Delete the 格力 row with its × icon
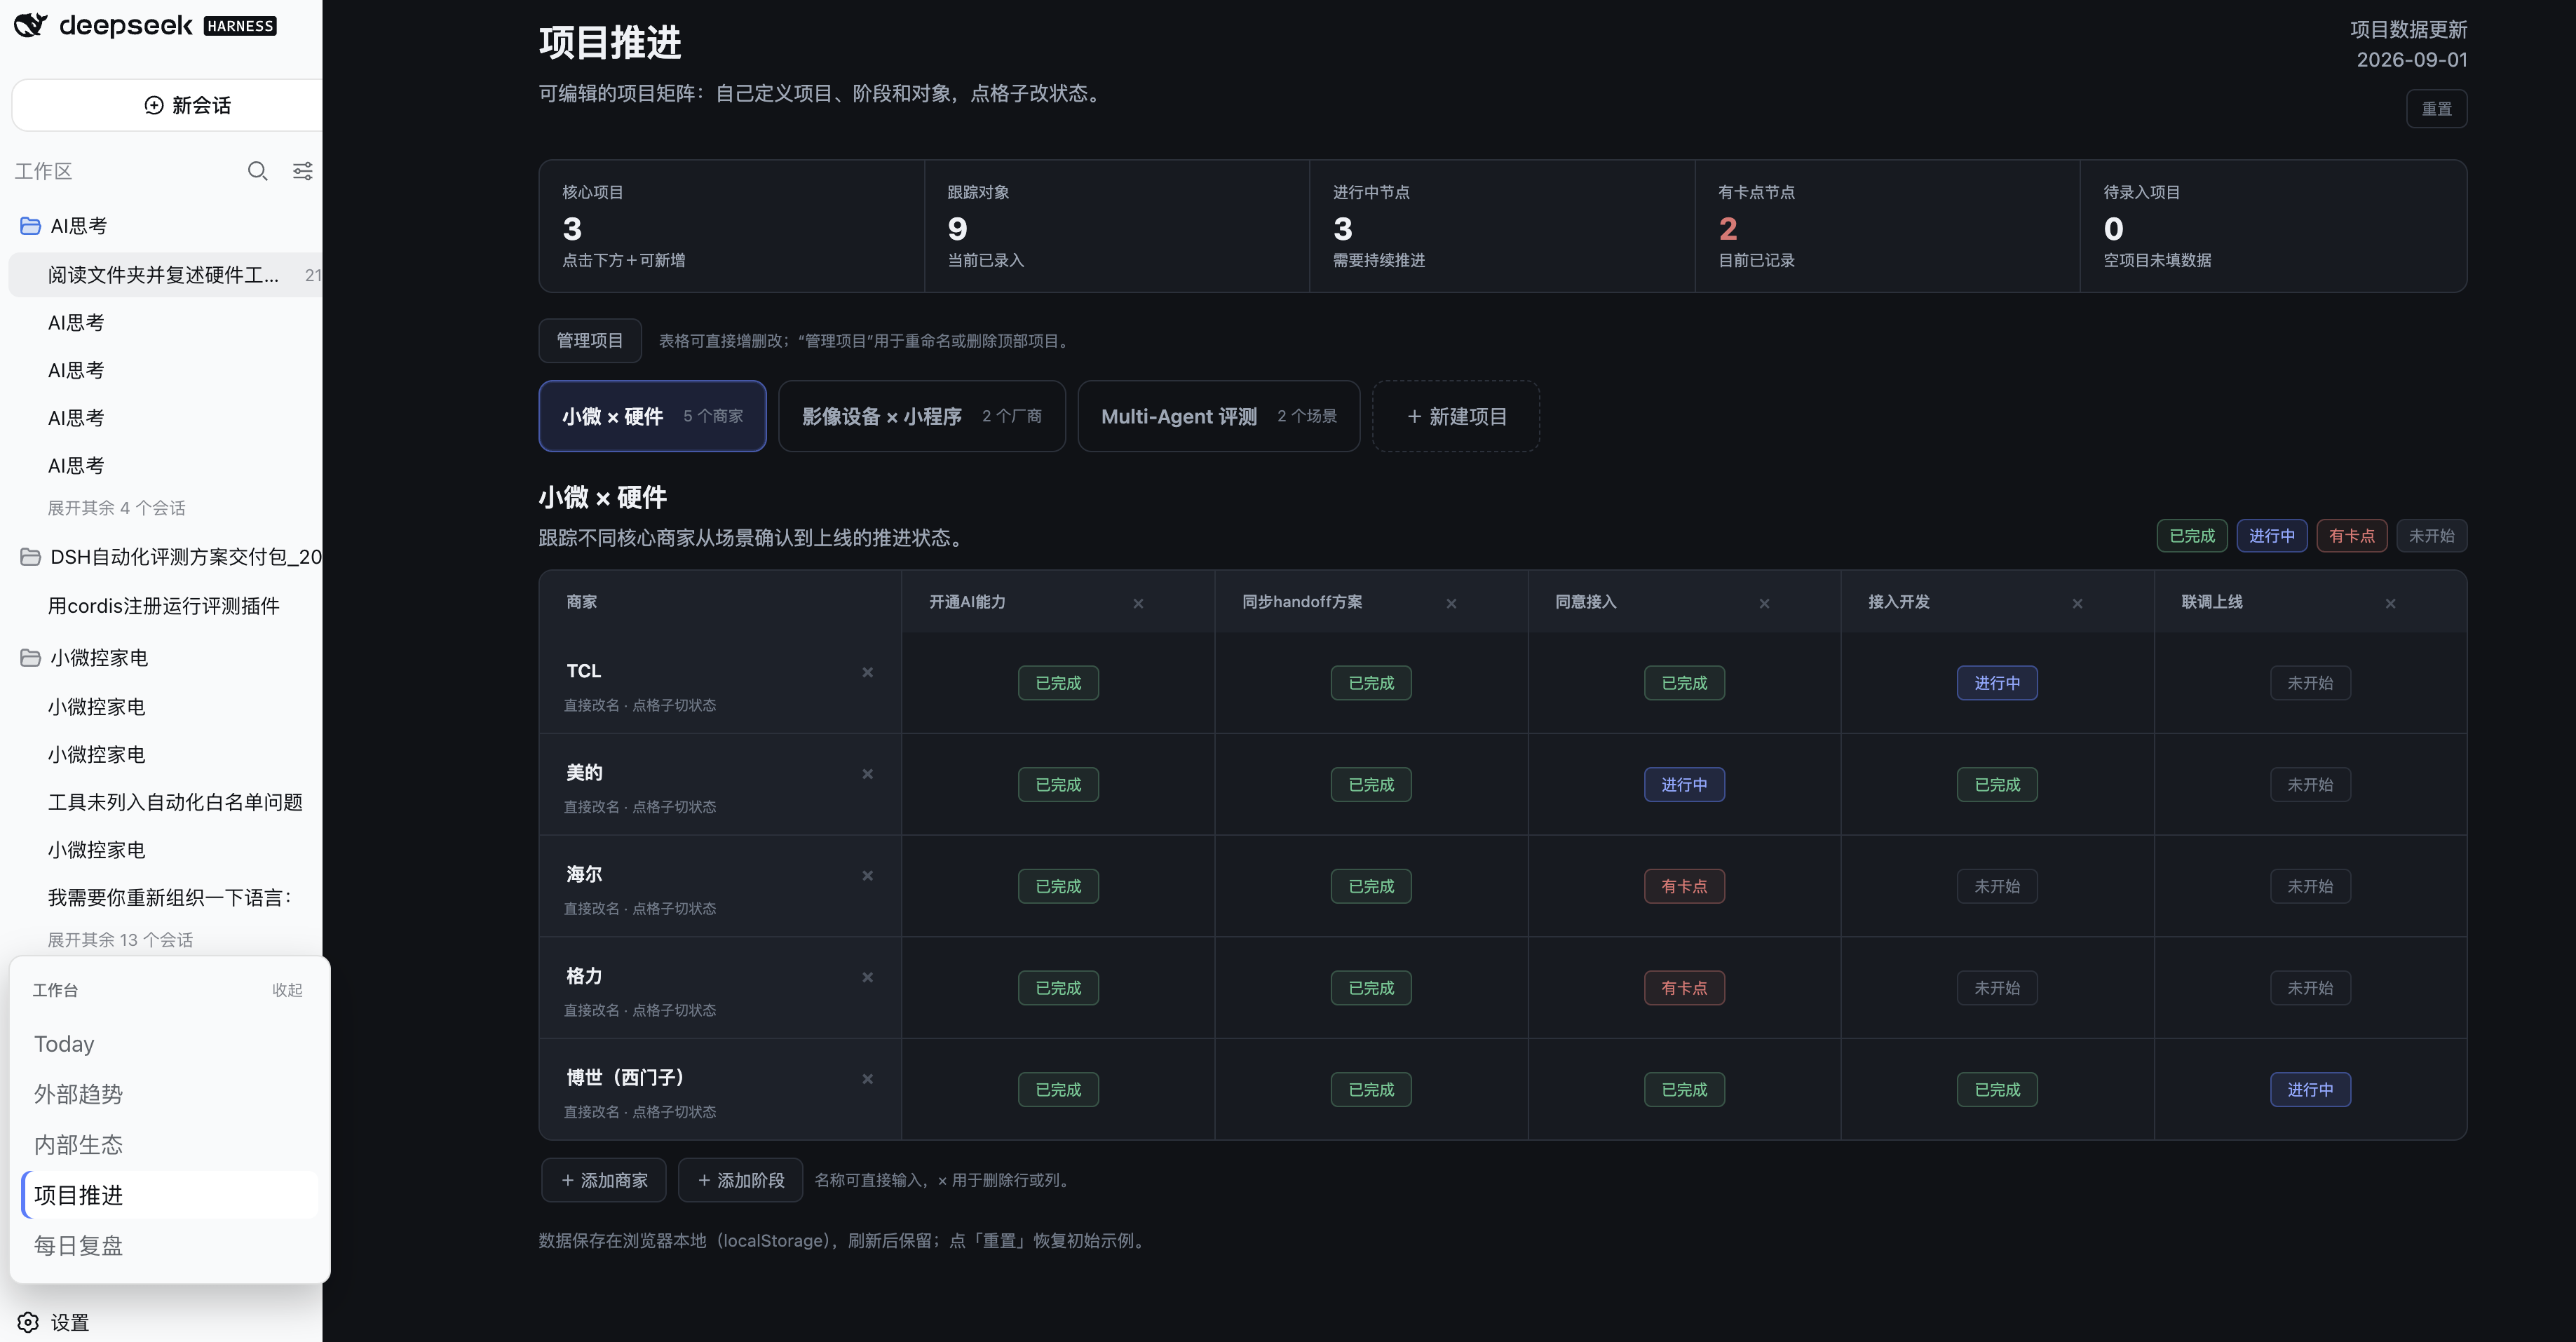The height and width of the screenshot is (1342, 2576). 867,977
